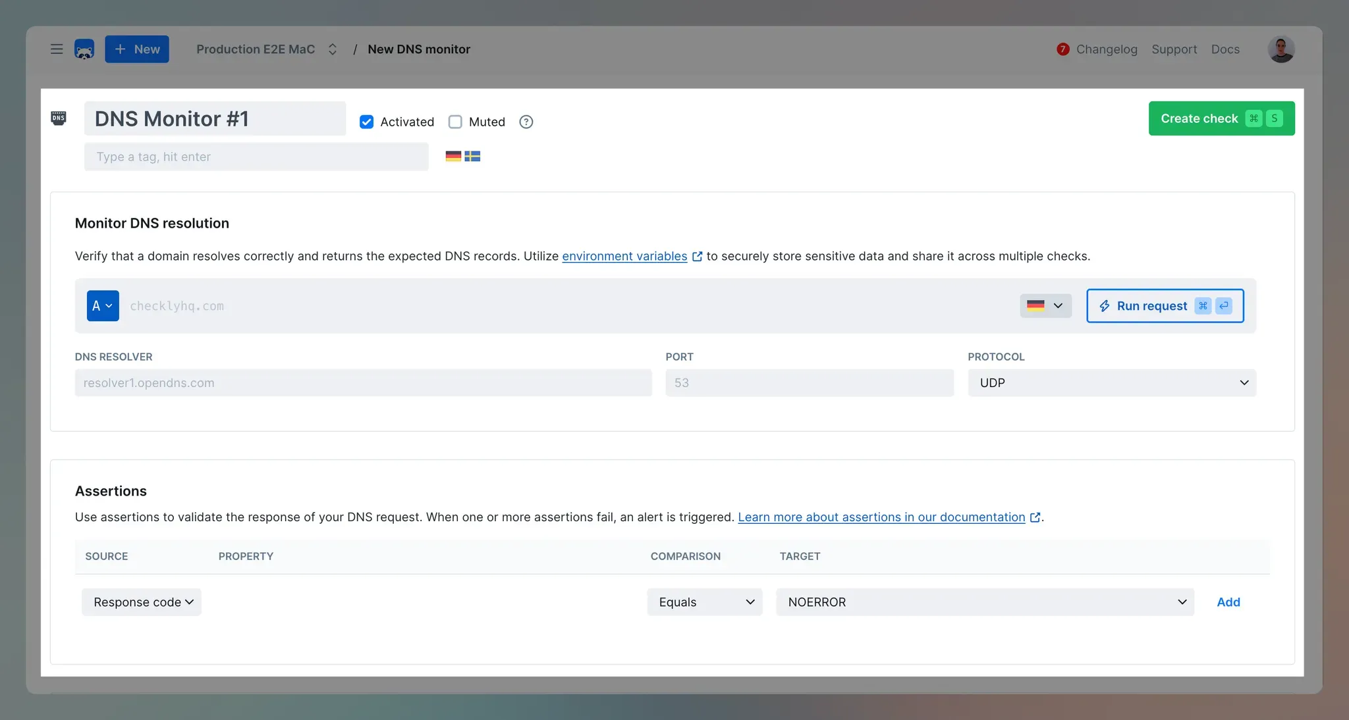Screen dimensions: 1349x720
Task: Expand the run location flag dropdown
Action: click(1045, 306)
